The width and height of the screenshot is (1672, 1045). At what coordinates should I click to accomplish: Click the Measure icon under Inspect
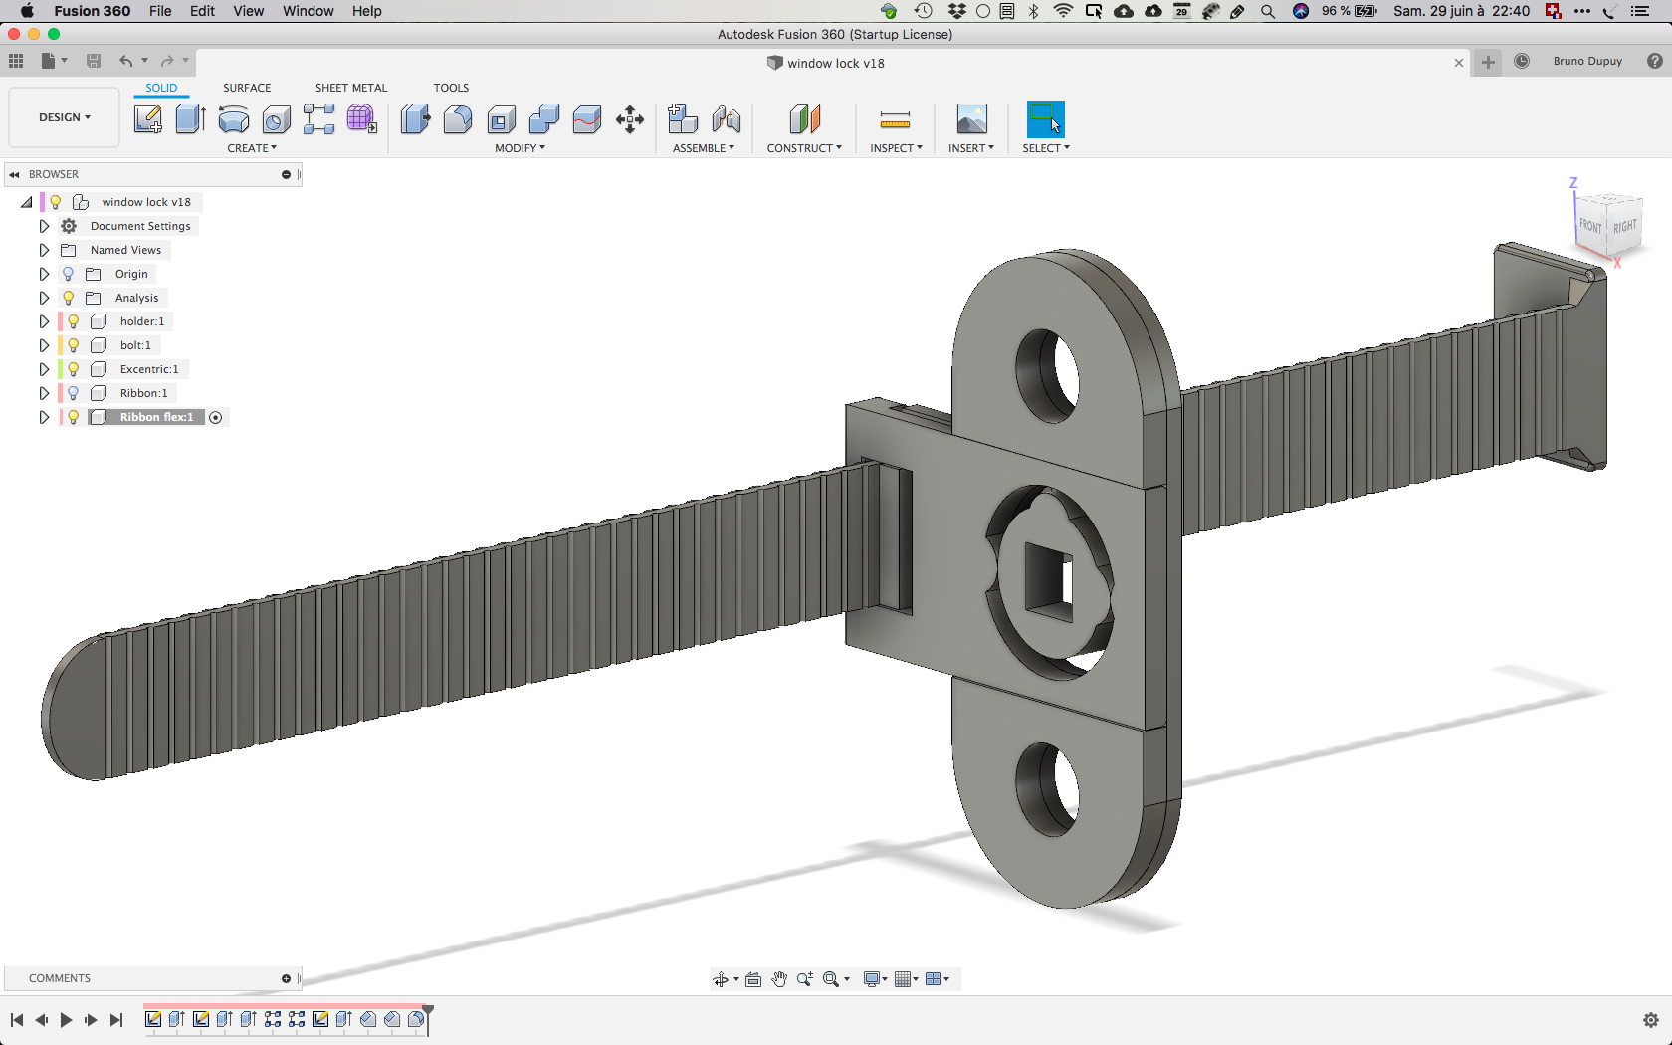[x=895, y=120]
